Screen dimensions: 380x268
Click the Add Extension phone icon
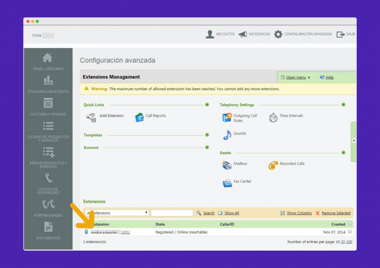(91, 118)
